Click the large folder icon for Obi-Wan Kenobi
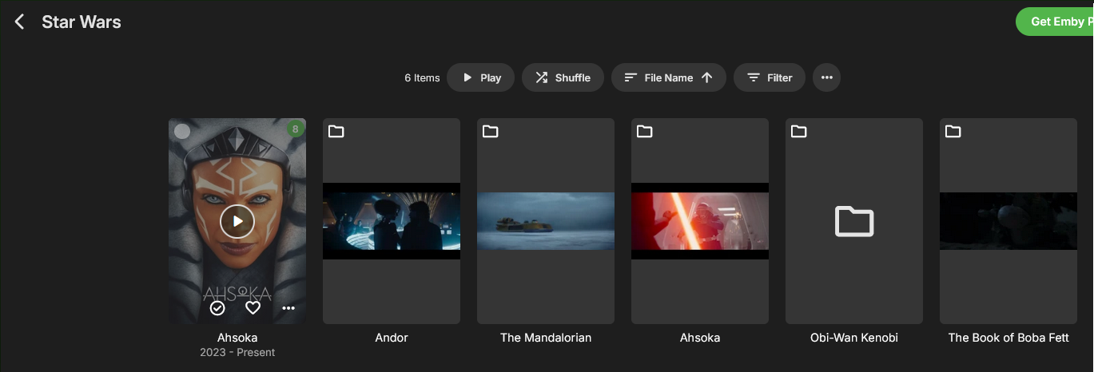Image resolution: width=1094 pixels, height=372 pixels. (854, 221)
